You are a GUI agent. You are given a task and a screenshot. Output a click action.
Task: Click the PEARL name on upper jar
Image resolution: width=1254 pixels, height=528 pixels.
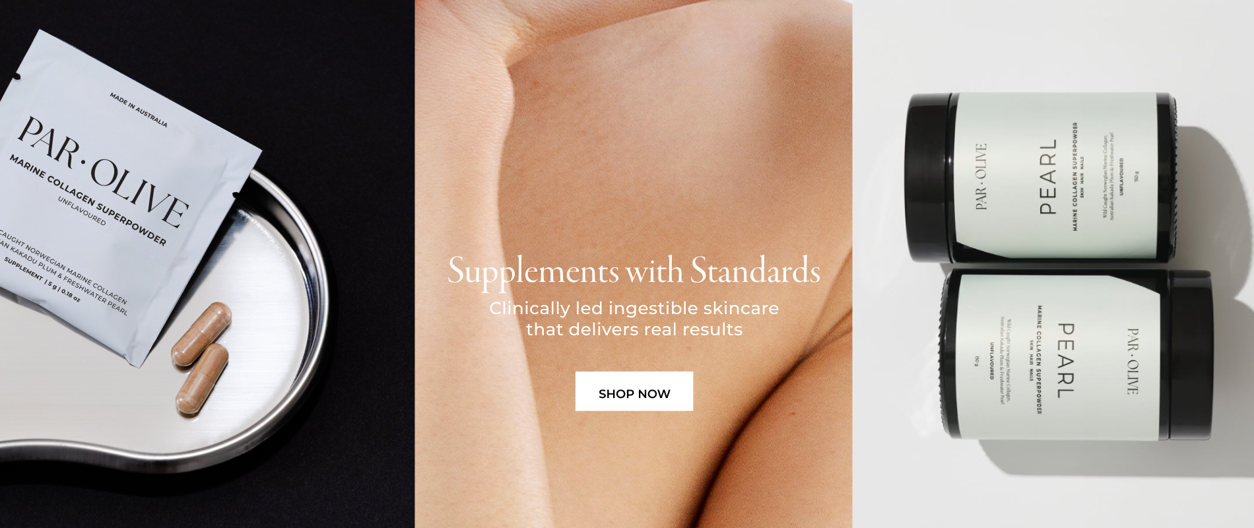1048,176
